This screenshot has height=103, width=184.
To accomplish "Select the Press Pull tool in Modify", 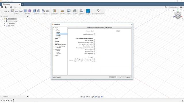I will pyautogui.click(x=34, y=11).
